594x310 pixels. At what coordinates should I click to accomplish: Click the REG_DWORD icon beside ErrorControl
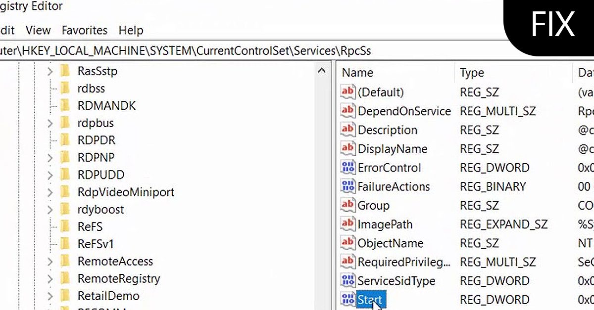347,168
